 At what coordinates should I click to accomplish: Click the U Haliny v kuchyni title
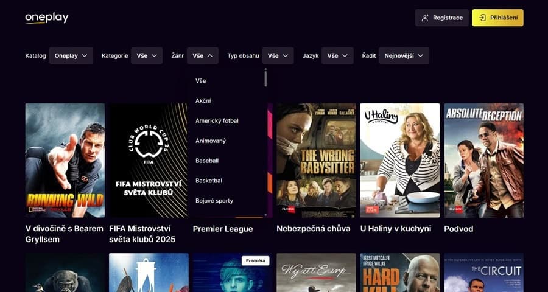click(396, 229)
